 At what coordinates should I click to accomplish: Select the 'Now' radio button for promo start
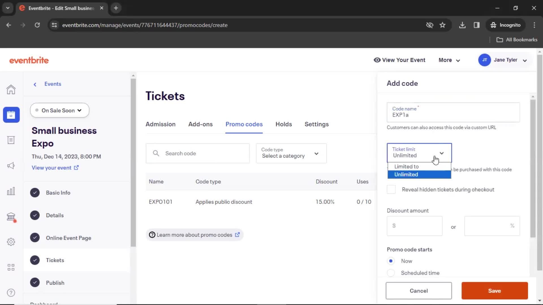[391, 261]
